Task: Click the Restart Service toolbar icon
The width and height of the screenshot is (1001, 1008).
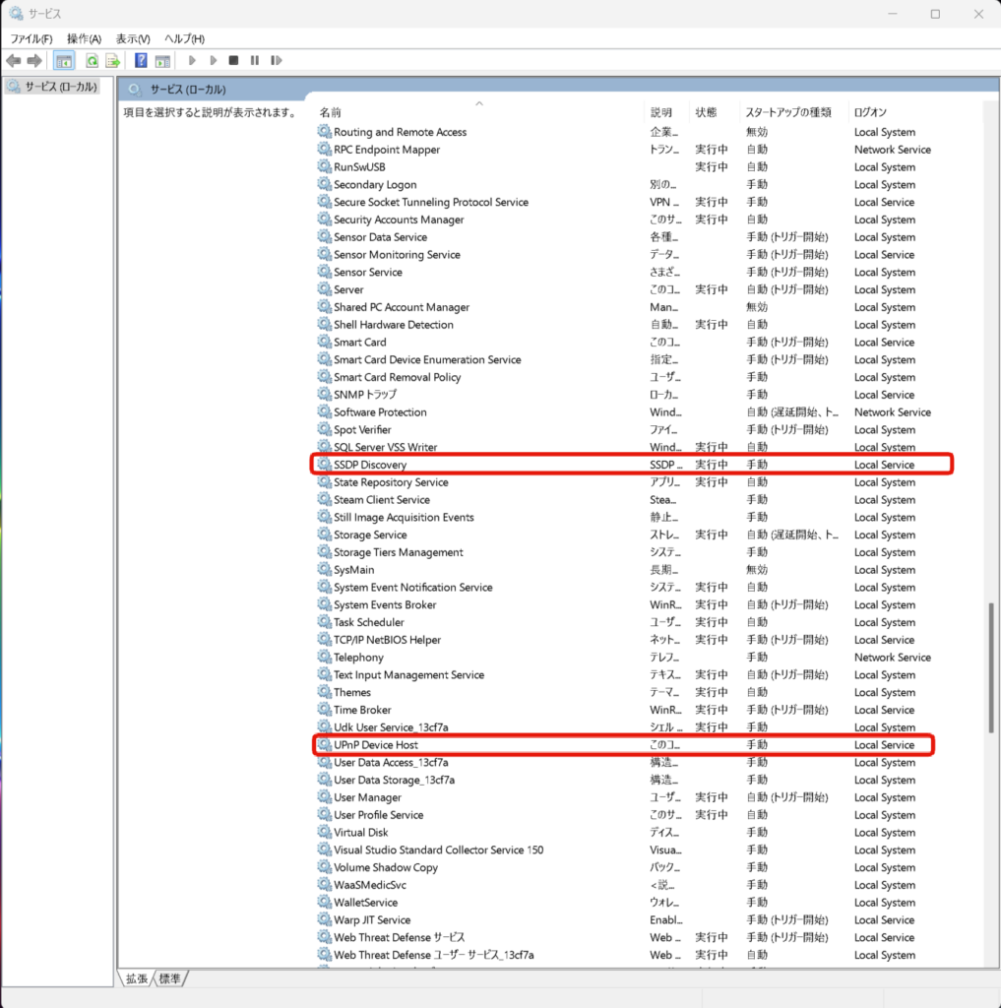Action: click(277, 61)
